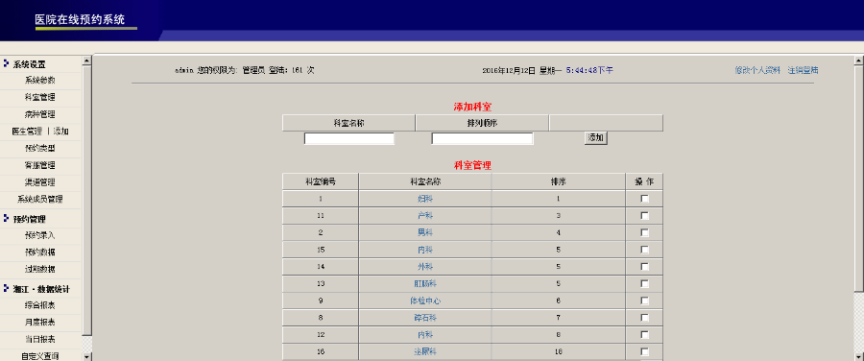Screen dimensions: 864x361
Task: Tick the checkbox for 妇科 row
Action: click(644, 199)
